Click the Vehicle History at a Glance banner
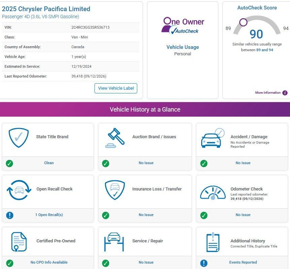Screen dimensions: 290x269 pos(145,109)
